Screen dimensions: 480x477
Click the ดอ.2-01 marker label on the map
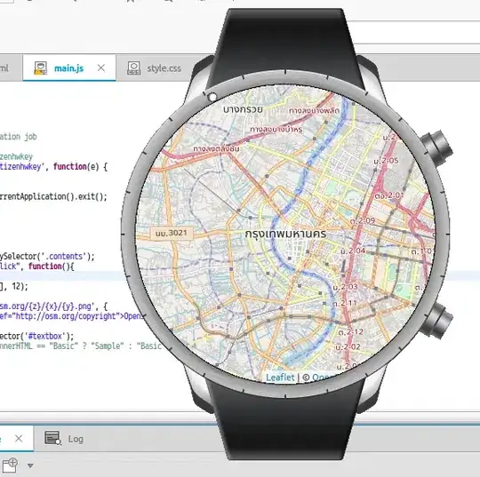coord(389,195)
